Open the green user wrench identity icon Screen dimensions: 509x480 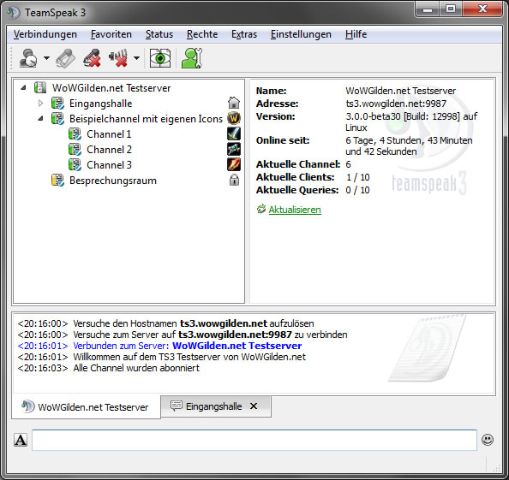point(192,58)
